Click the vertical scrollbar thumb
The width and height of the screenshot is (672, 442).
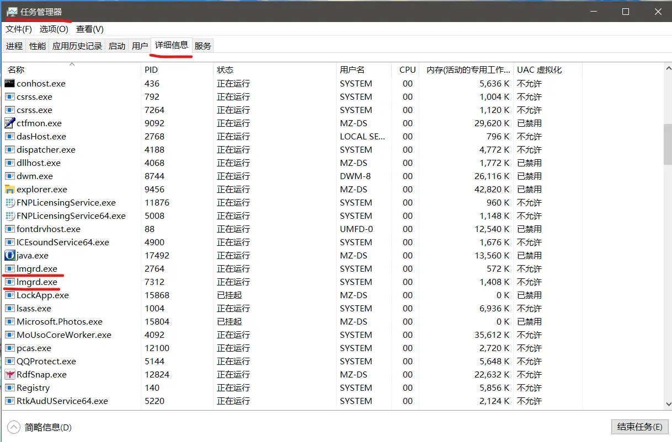pos(667,144)
